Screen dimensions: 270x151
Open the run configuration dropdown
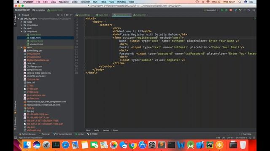tap(211, 10)
